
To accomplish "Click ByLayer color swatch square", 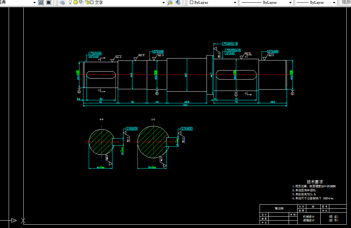I will tap(192, 2).
